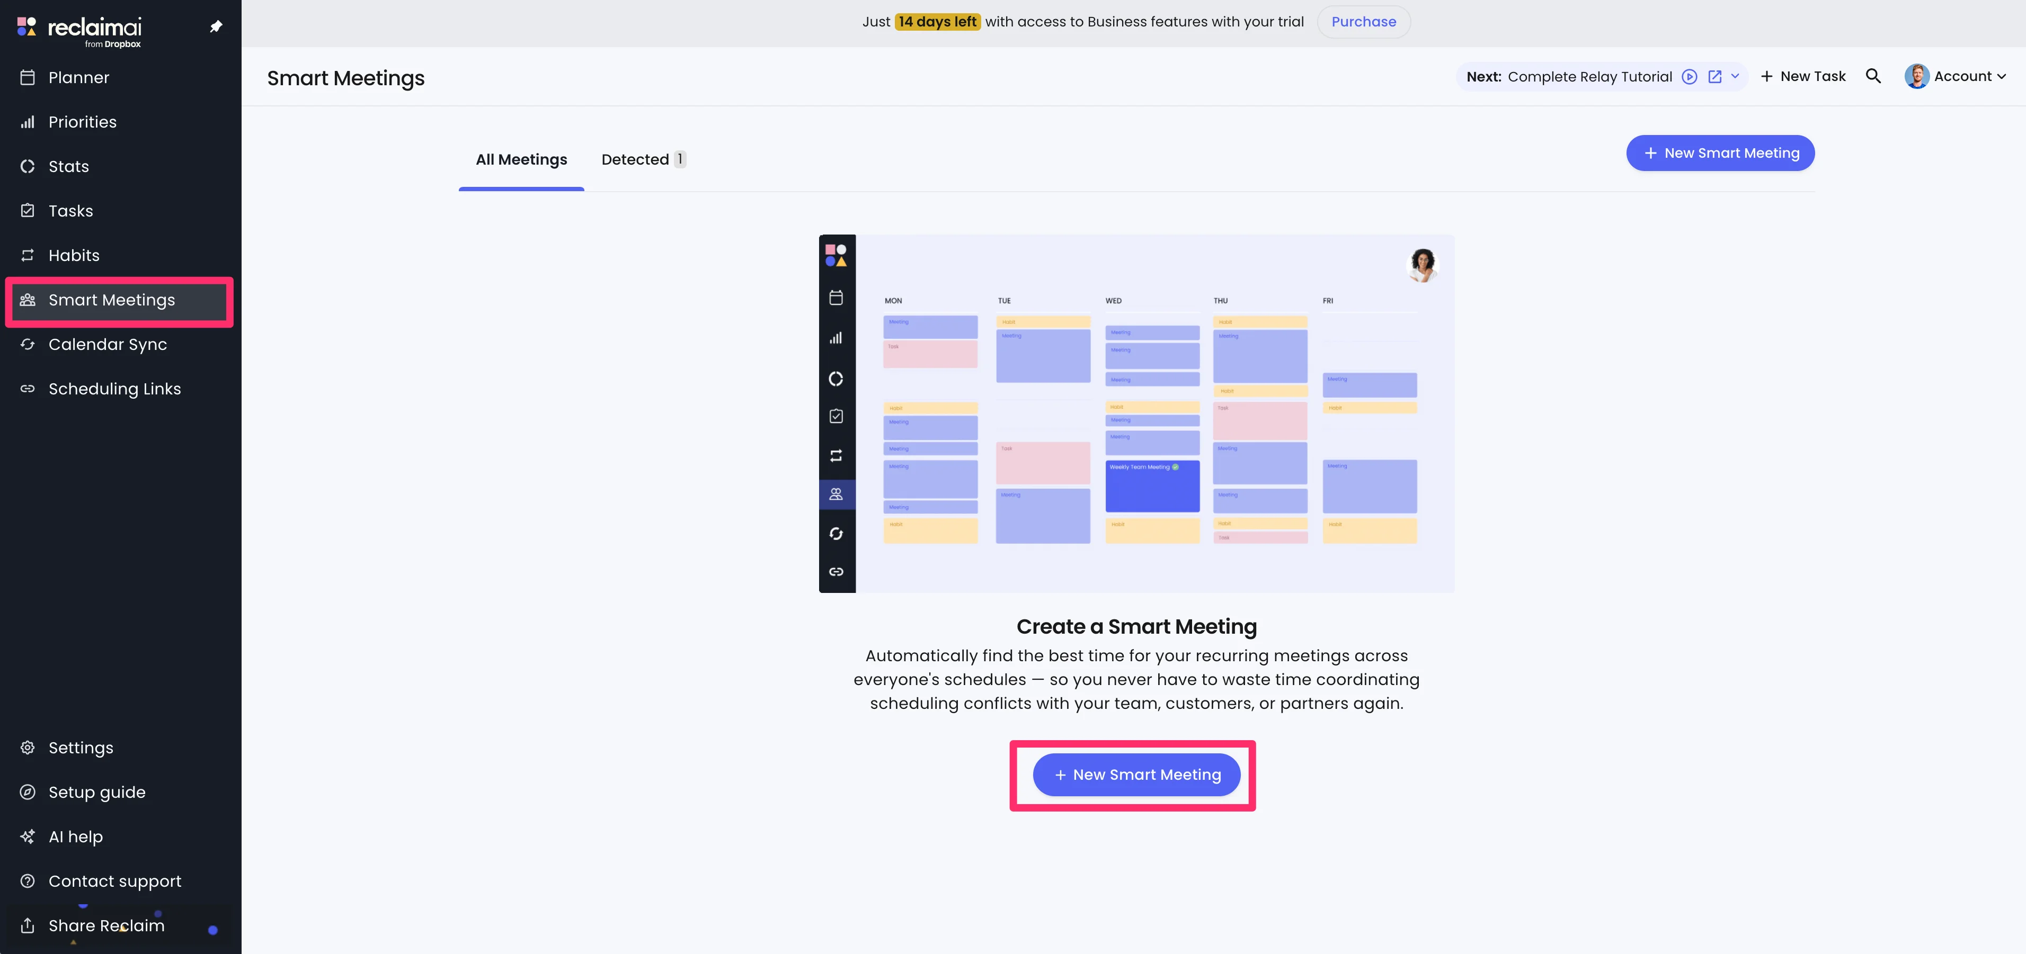Open AI help
The image size is (2026, 954).
[x=76, y=837]
